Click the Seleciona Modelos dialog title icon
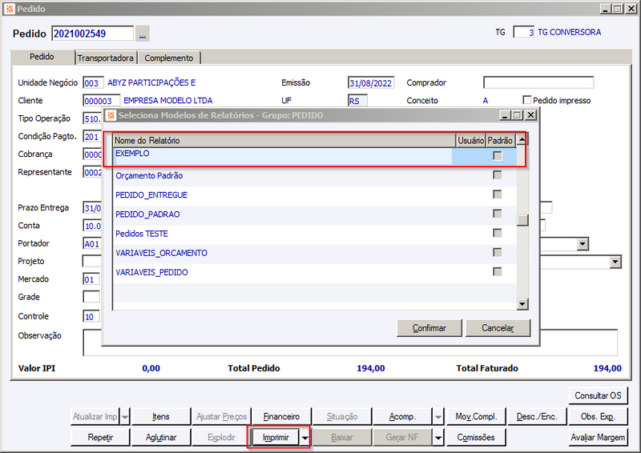This screenshot has width=641, height=453. coord(111,115)
